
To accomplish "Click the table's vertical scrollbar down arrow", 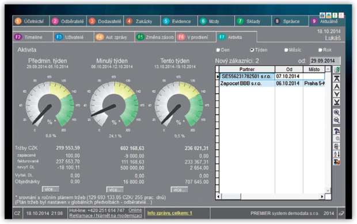I will pos(328,190).
